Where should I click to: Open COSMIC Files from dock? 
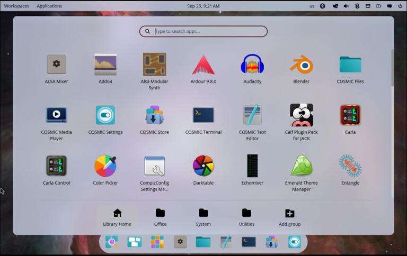(x=203, y=242)
